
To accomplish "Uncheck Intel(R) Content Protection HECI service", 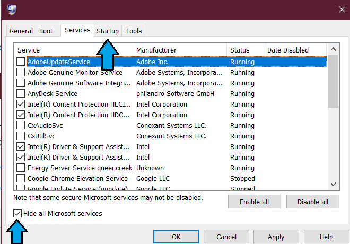I will coord(21,104).
